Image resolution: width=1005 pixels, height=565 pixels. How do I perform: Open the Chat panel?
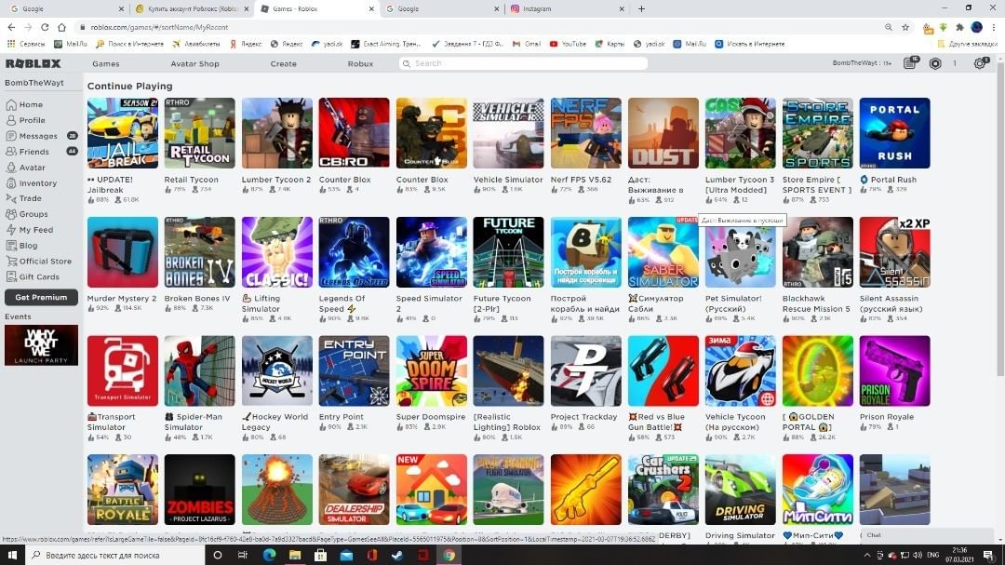[928, 535]
